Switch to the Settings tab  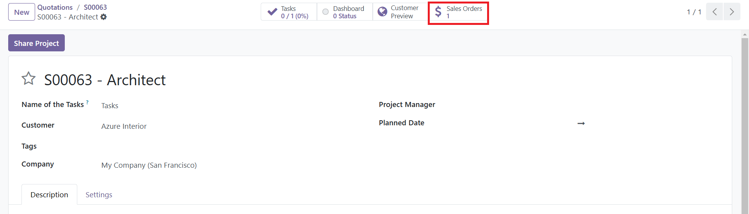99,195
